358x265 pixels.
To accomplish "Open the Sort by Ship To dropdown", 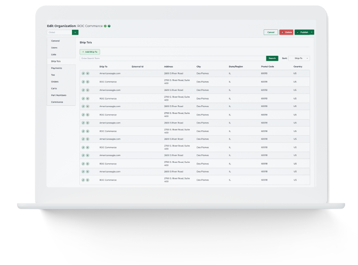I will click(299, 58).
